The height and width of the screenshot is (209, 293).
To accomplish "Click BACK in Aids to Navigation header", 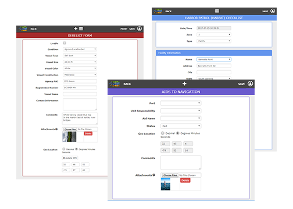I will 127,84.
